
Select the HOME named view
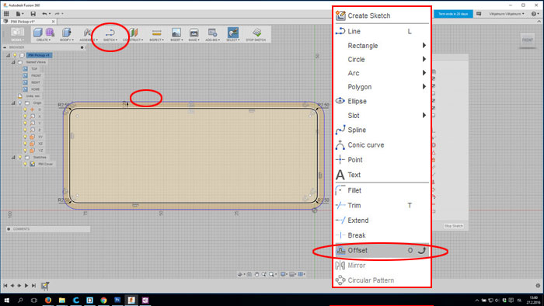[36, 89]
